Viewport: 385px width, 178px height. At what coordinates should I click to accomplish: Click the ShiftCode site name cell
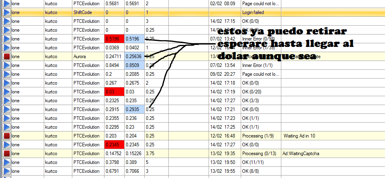[x=88, y=12]
